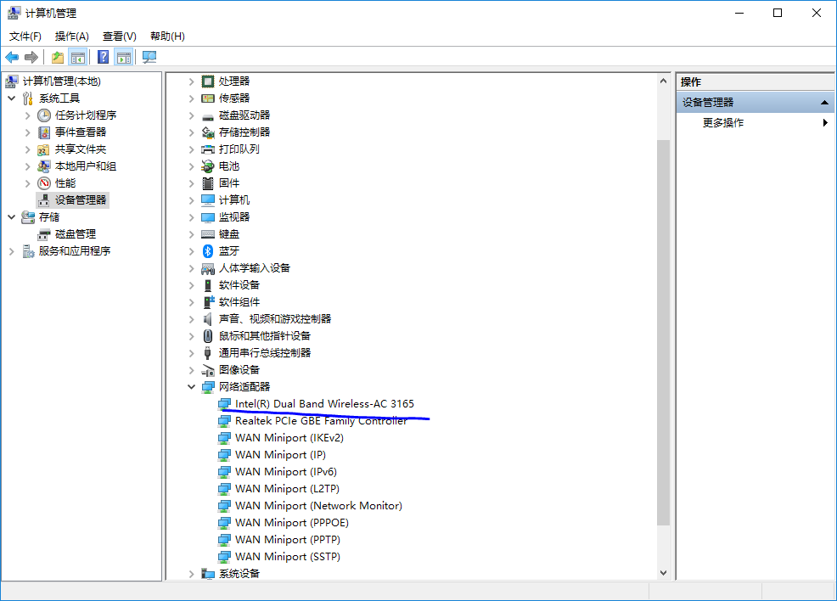Open the 查看(V) menu
837x601 pixels.
[x=119, y=37]
